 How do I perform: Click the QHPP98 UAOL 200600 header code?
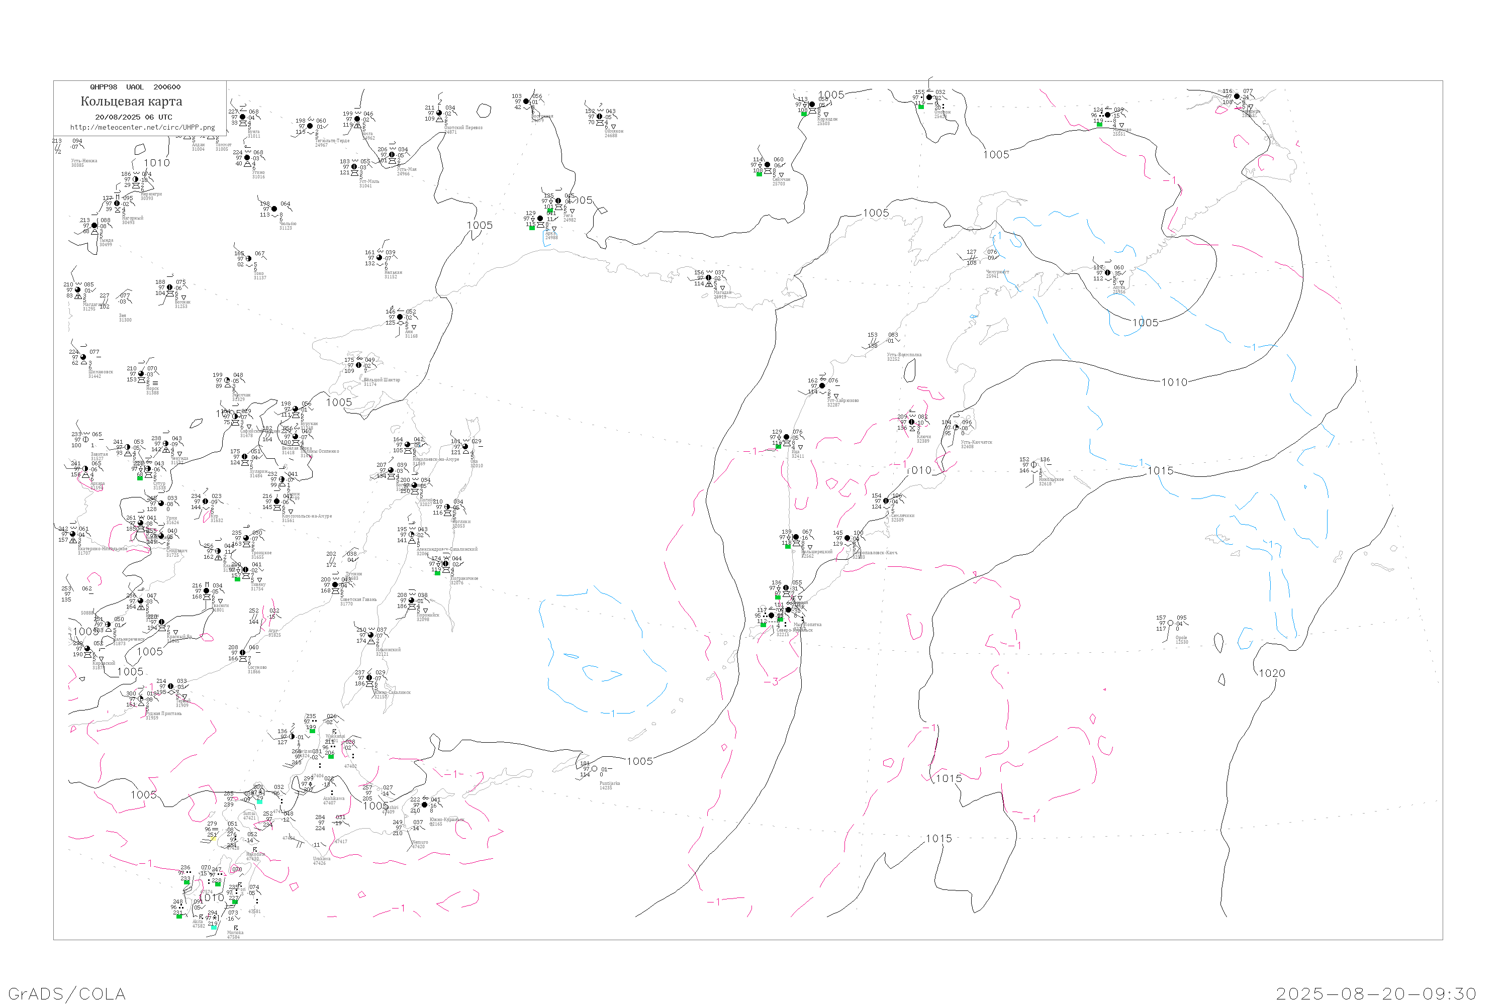135,87
